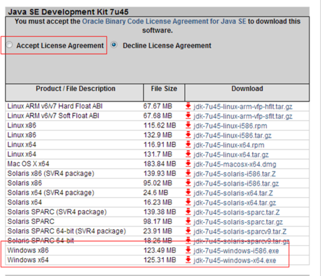Screen dimensions: 321x276
Task: Click download arrow icon for jdk-7u45-linux-x64.tar.gz
Action: (188, 154)
